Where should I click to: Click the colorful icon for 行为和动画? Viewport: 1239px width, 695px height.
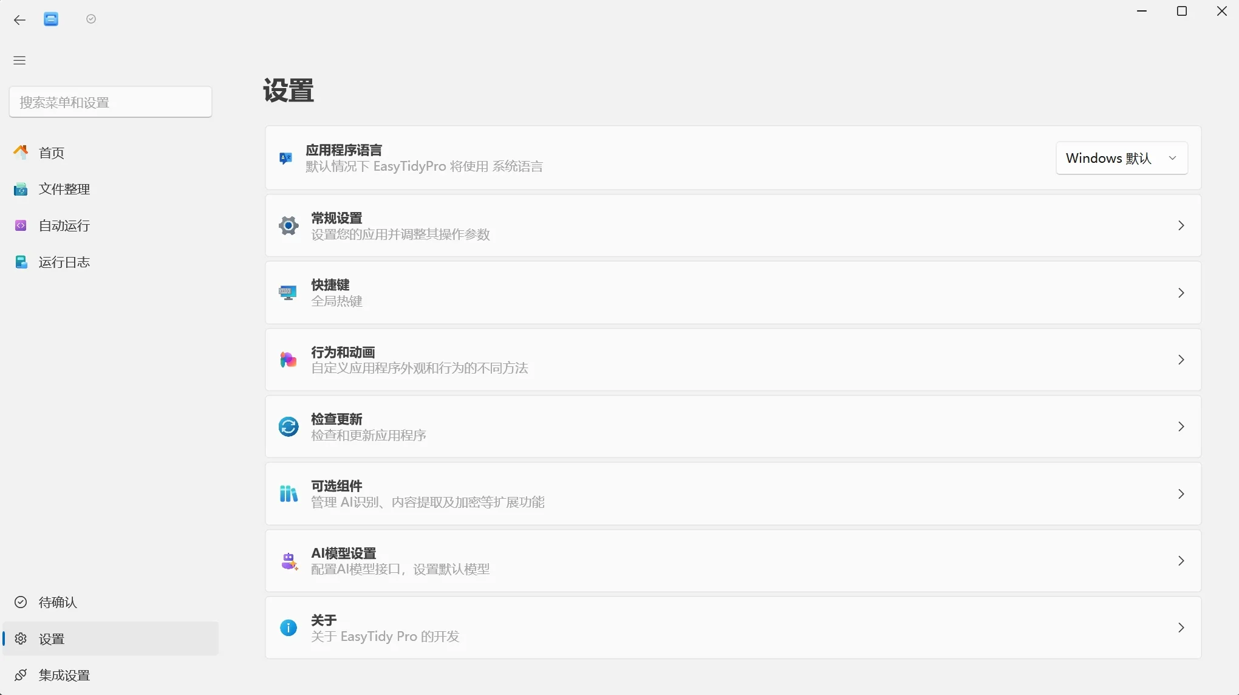(288, 360)
